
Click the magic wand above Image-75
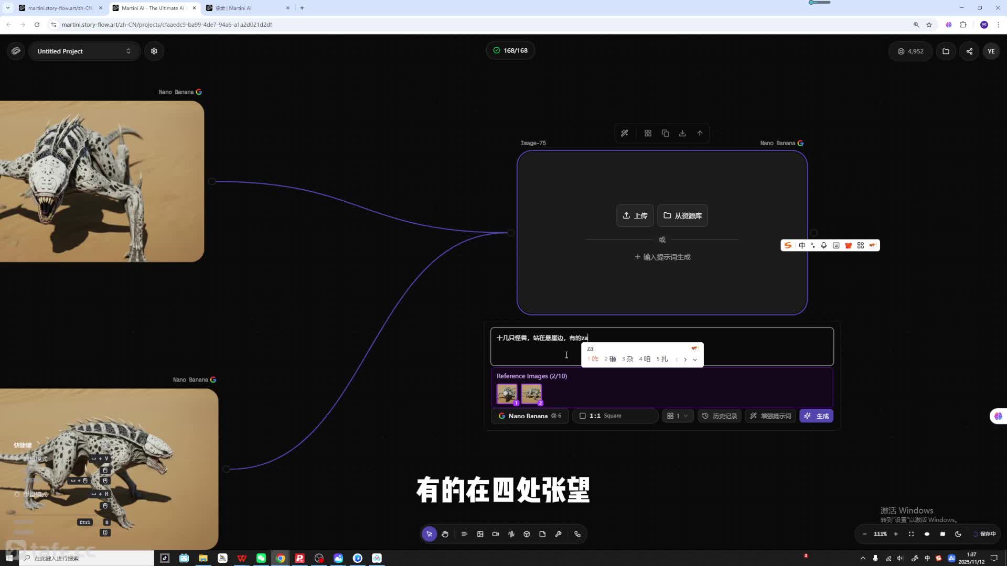point(625,133)
